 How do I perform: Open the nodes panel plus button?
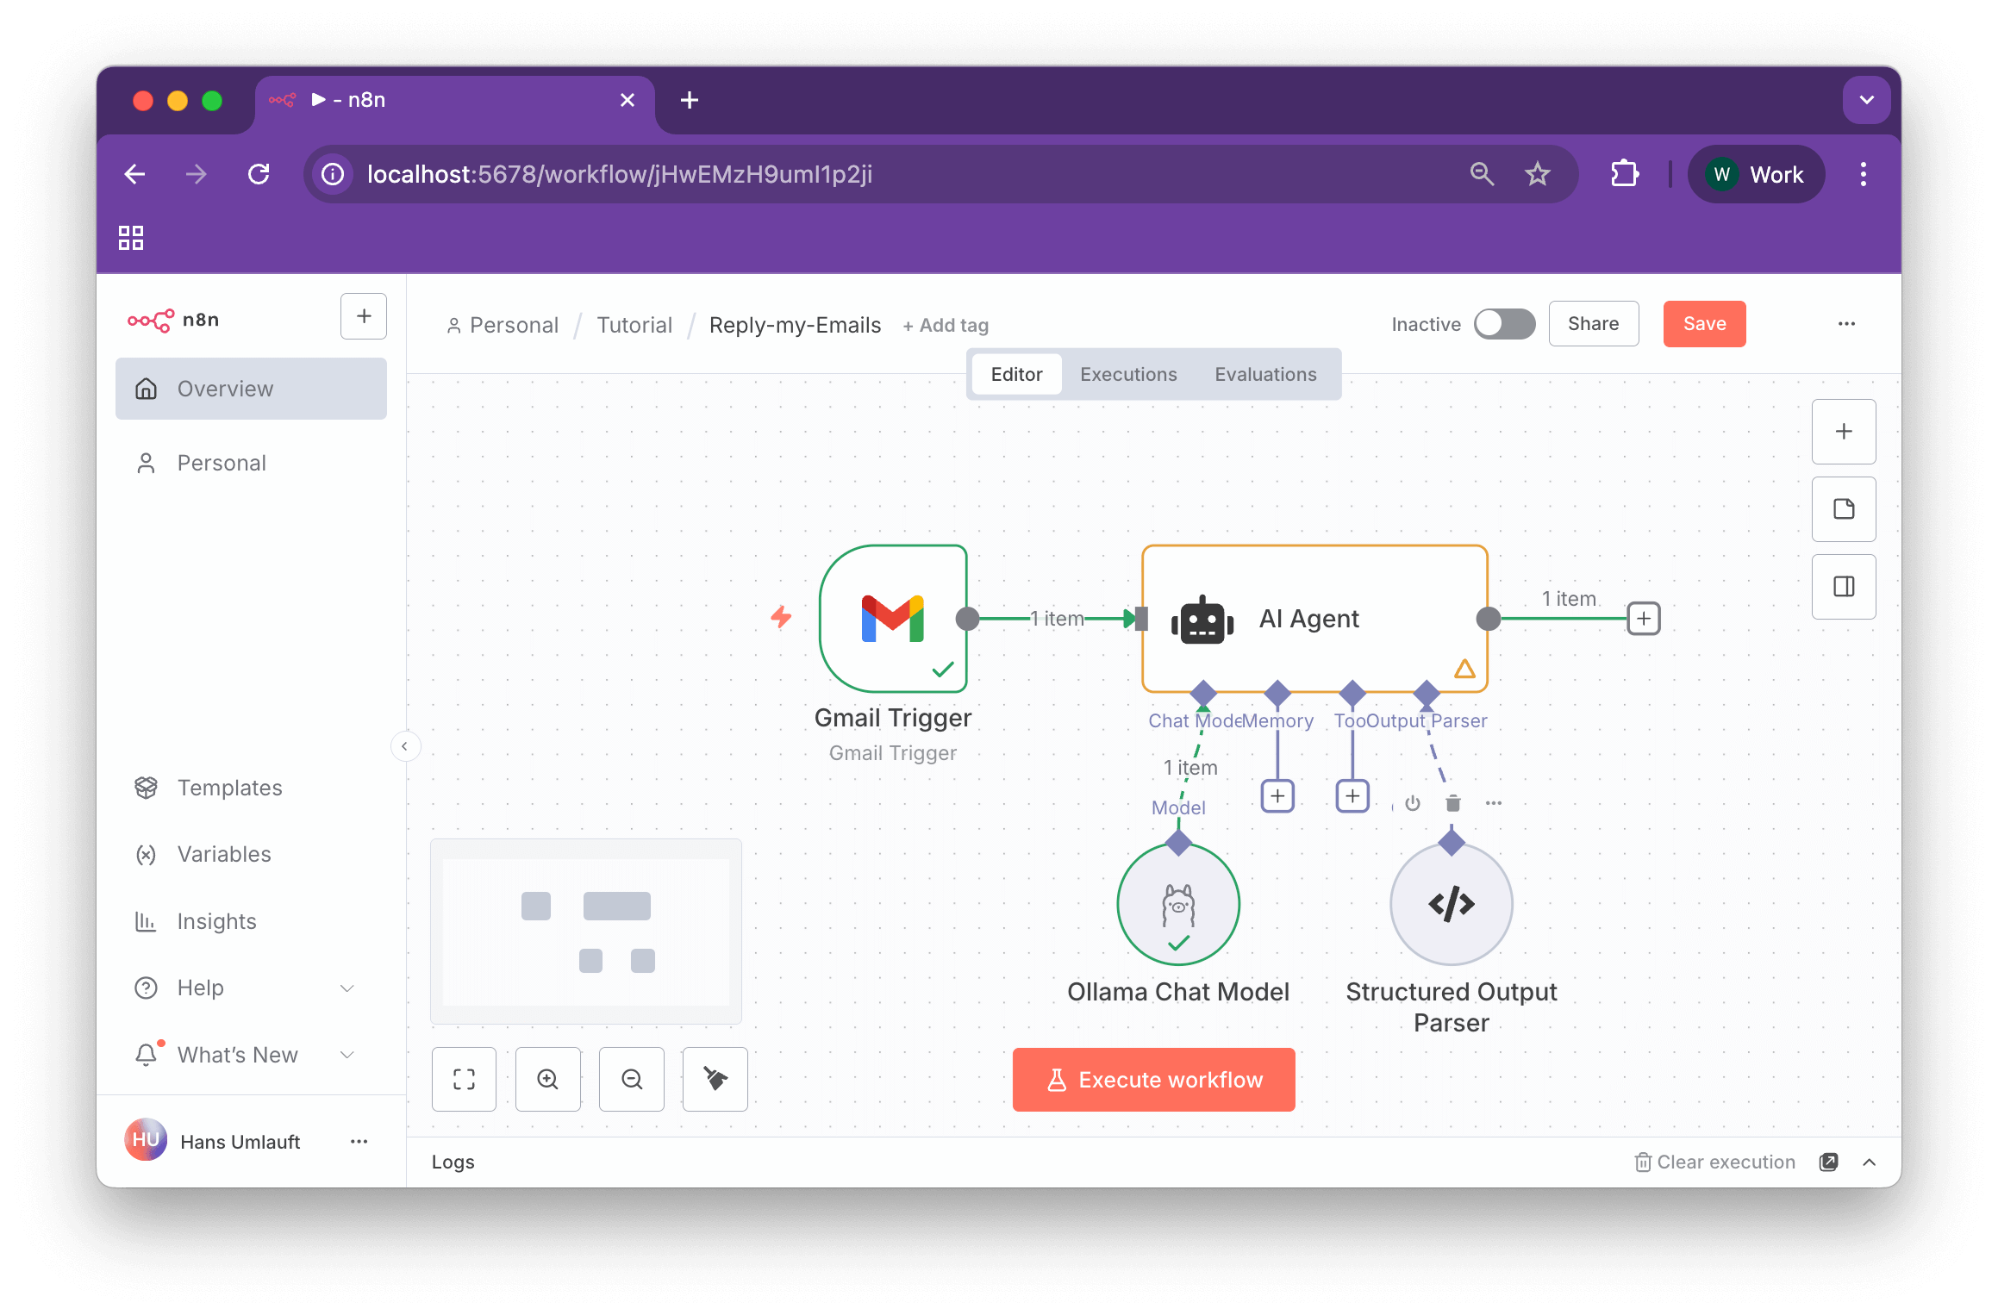pos(1844,432)
